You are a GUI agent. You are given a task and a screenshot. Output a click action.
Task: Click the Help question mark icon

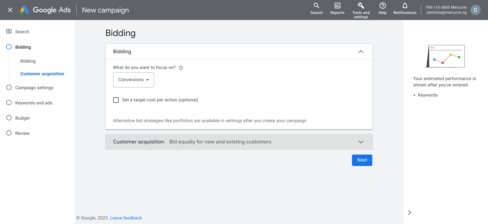tap(382, 6)
